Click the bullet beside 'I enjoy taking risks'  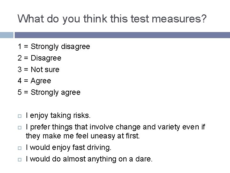coord(20,116)
